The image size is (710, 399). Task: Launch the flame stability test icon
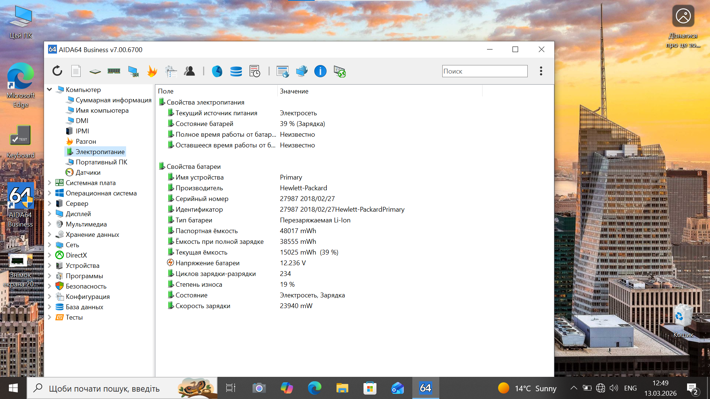152,71
